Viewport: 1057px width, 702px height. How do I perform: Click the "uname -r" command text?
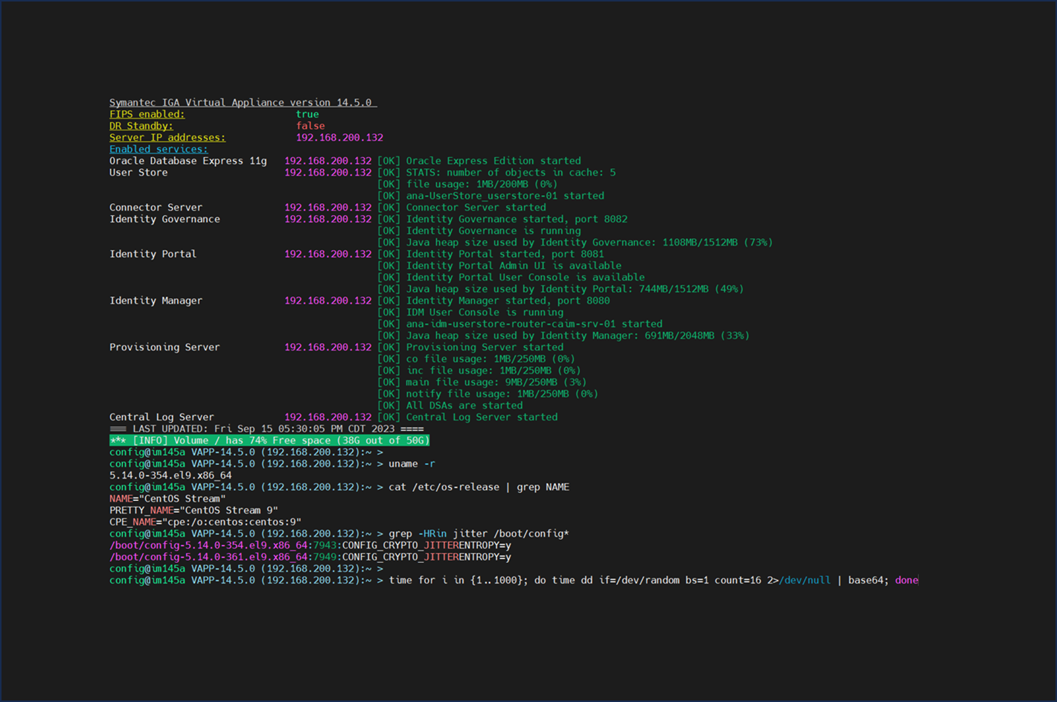point(412,464)
